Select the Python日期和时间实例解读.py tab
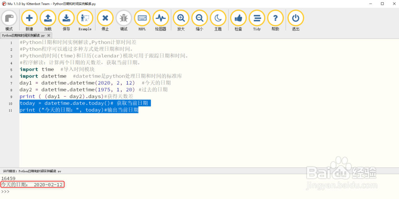This screenshot has width=399, height=199. click(24, 35)
